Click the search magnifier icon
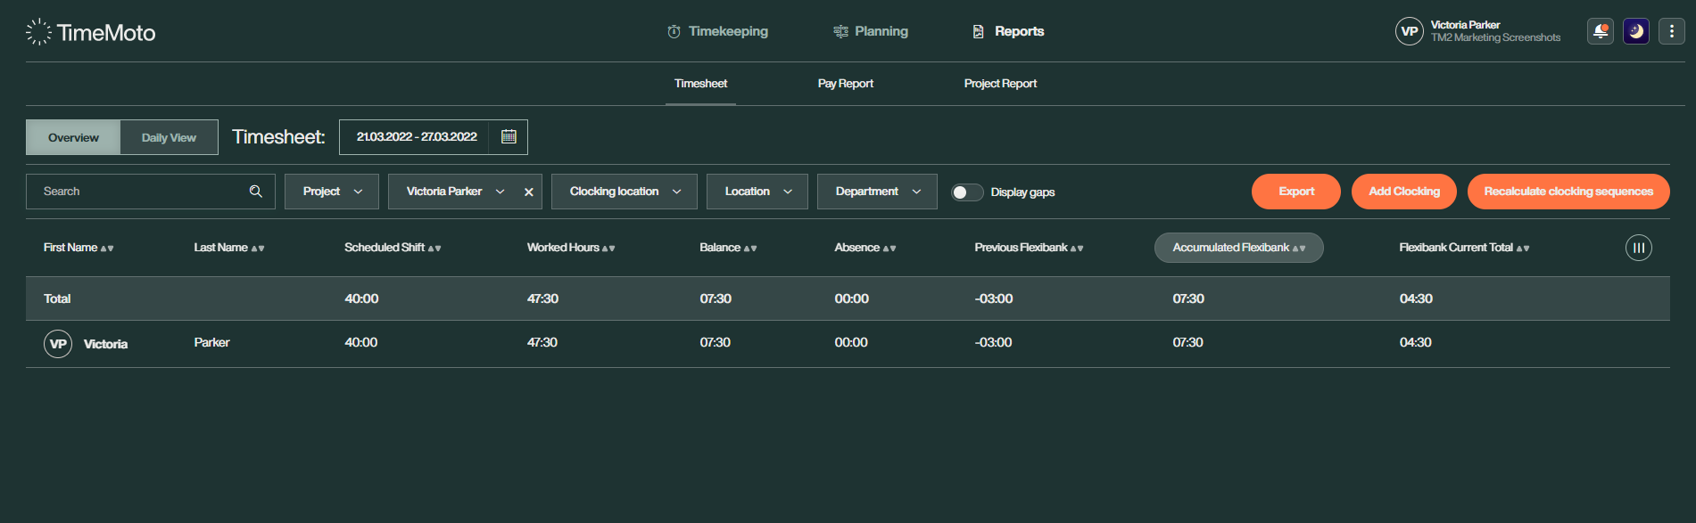This screenshot has height=523, width=1696. (x=256, y=192)
